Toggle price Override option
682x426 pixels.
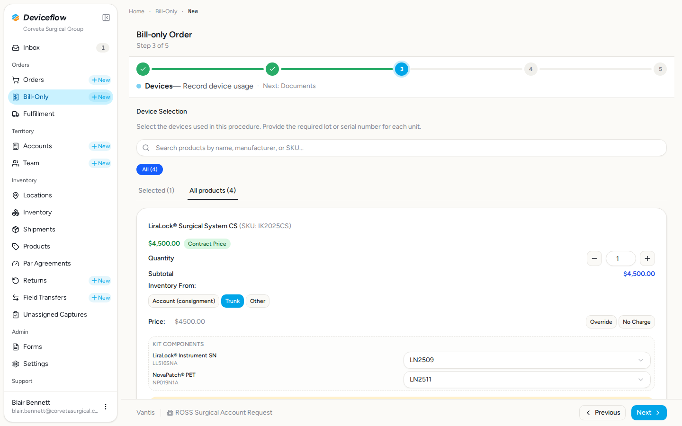point(601,322)
